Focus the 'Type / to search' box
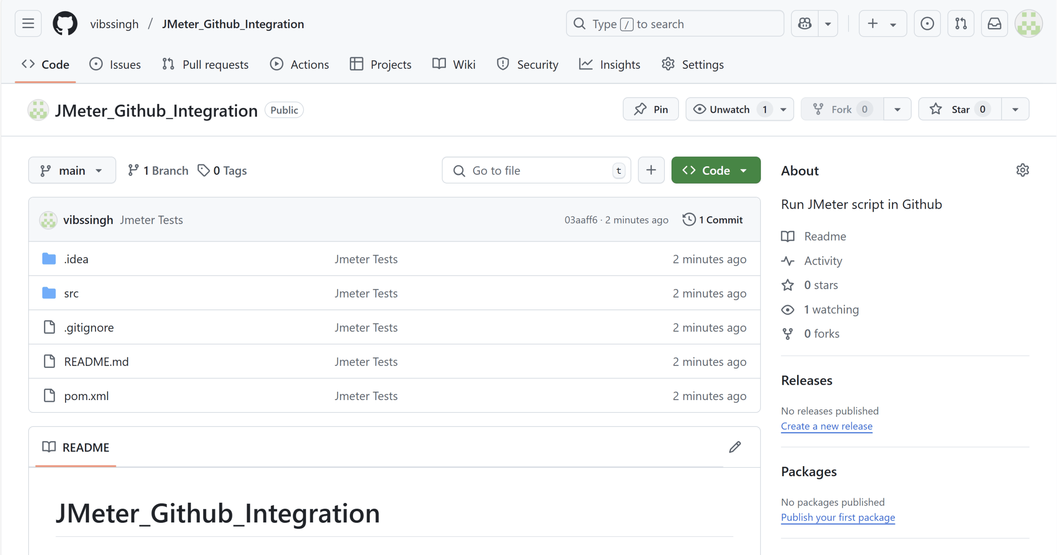Viewport: 1057px width, 555px height. [x=675, y=23]
